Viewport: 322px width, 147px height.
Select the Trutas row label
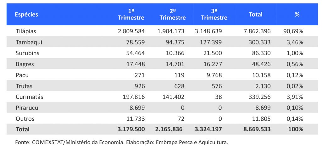tap(24, 86)
